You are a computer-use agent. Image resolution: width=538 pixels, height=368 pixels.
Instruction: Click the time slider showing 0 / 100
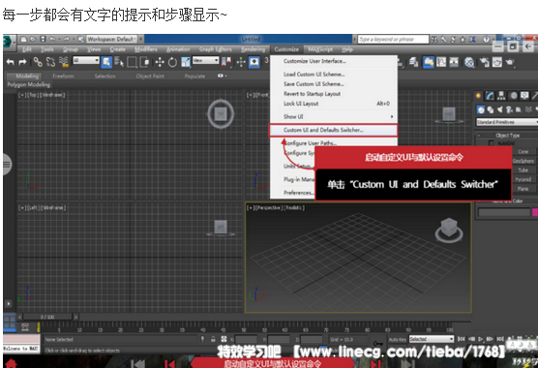(47, 317)
